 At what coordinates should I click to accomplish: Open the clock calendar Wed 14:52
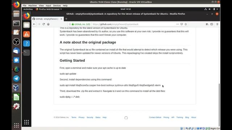(126, 9)
